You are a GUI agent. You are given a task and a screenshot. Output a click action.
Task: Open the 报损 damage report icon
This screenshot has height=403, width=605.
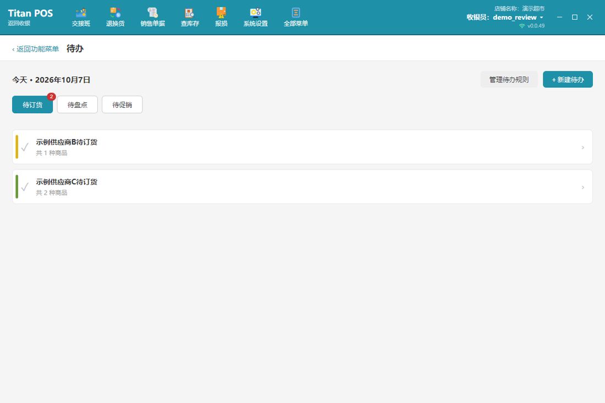[x=221, y=18]
